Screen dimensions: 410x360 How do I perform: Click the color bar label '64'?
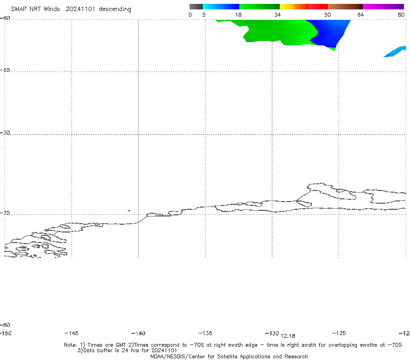(361, 14)
